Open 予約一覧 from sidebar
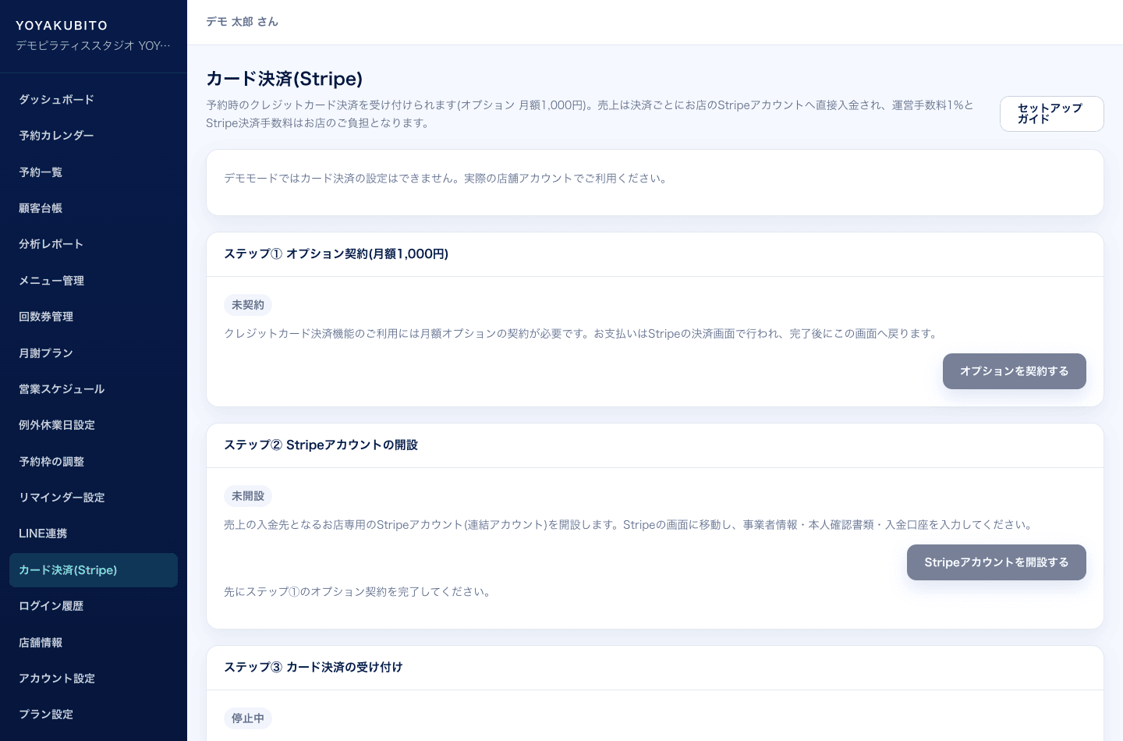 point(94,172)
